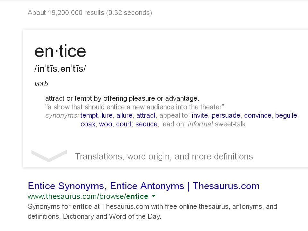Open the 'woo' synonym link

[106, 124]
